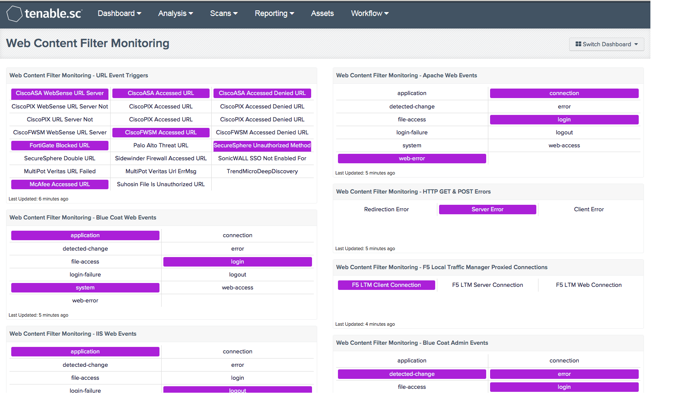Image resolution: width=688 pixels, height=394 pixels.
Task: Click Apache Web Events login-failure cell
Action: click(x=412, y=132)
